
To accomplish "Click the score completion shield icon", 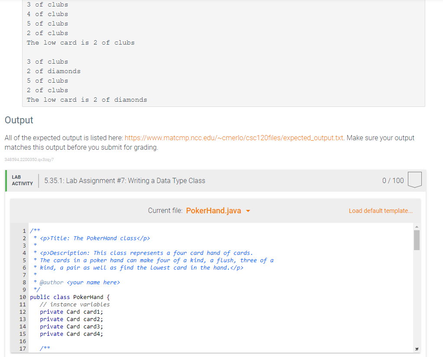I will [414, 180].
